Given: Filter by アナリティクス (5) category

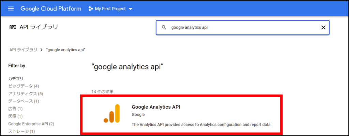Looking at the screenshot, I should click(x=26, y=94).
